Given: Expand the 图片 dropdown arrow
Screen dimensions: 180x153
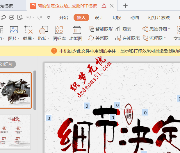Looking at the screenshot, I should coord(19,38).
